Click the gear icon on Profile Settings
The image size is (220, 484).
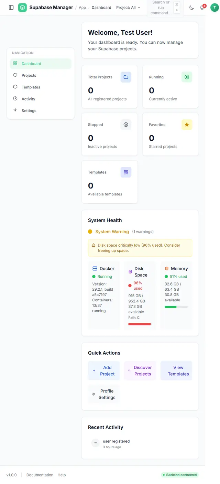tap(93, 394)
